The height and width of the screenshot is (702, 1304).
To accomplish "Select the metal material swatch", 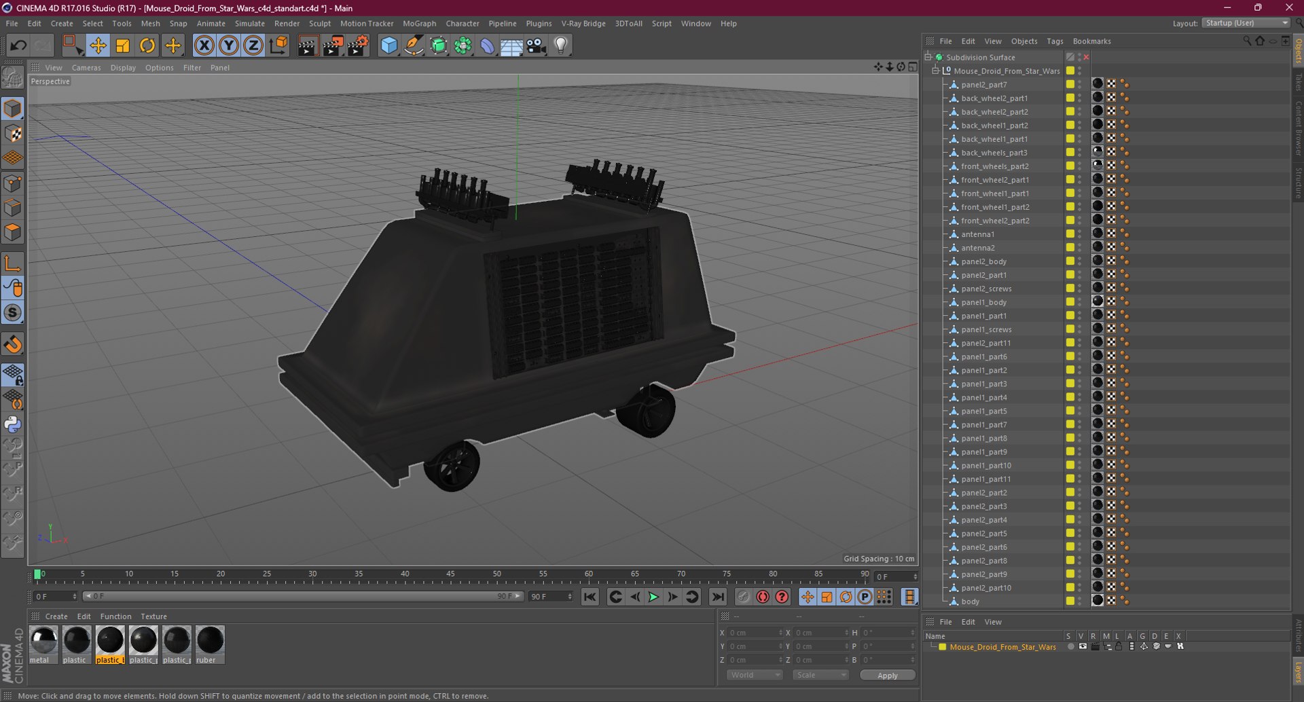I will (43, 644).
